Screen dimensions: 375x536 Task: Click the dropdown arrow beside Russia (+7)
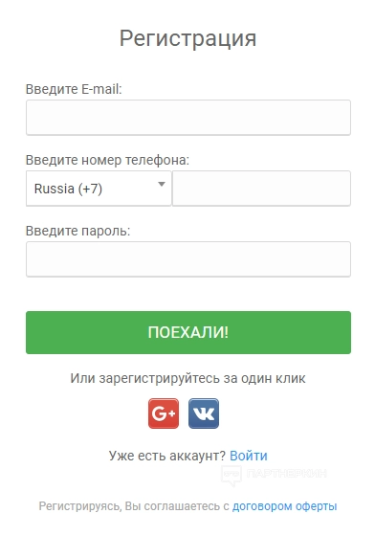point(162,184)
